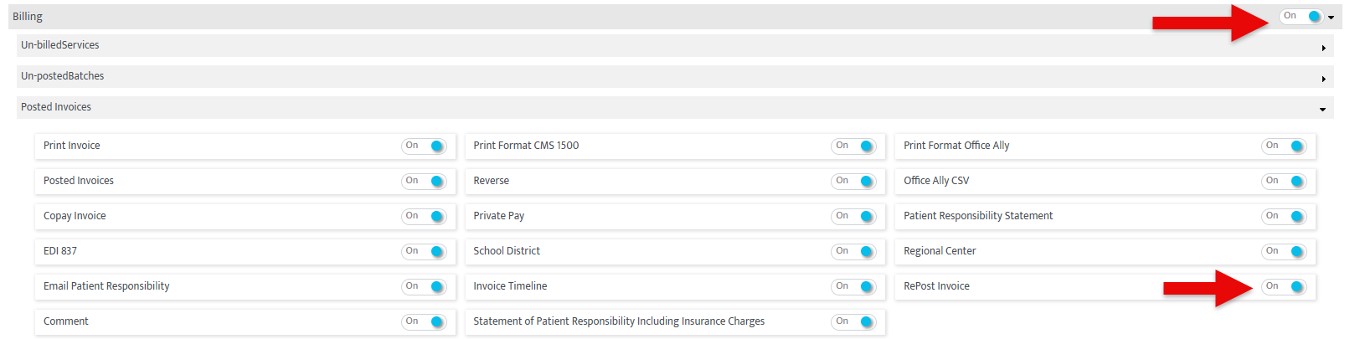Switch off the Invoice Timeline toggle
The image size is (1360, 339).
(854, 287)
